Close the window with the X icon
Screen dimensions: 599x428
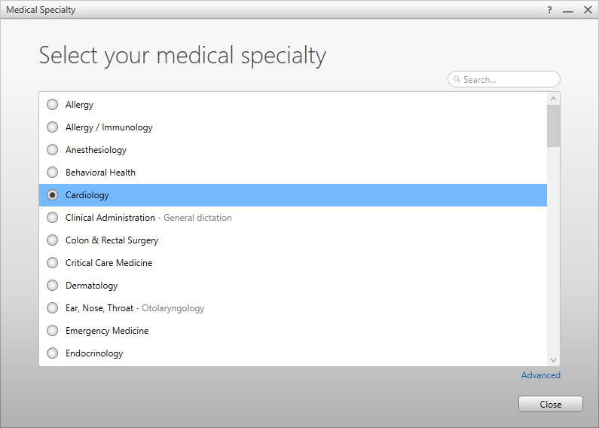pos(588,10)
